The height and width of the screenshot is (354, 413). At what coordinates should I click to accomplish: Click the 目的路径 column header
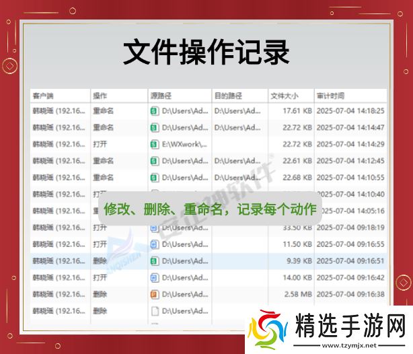tap(227, 96)
